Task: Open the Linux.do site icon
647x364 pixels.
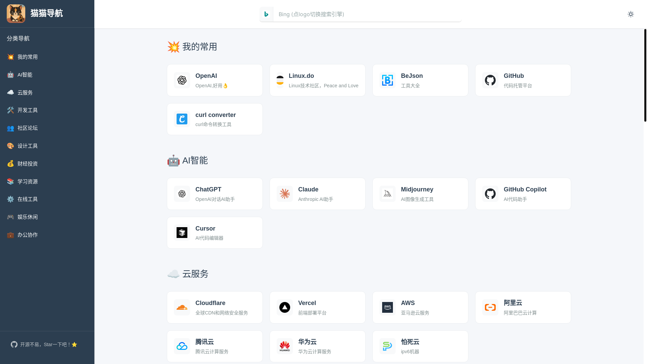Action: [280, 80]
